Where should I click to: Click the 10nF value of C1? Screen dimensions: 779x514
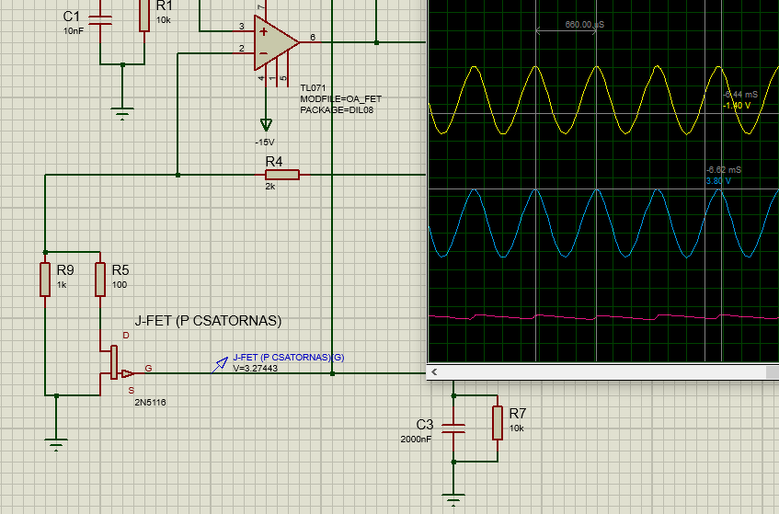point(74,30)
